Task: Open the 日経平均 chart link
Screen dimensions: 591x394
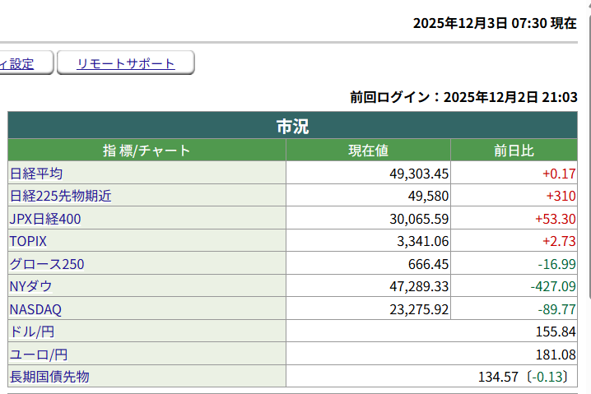Action: [35, 174]
